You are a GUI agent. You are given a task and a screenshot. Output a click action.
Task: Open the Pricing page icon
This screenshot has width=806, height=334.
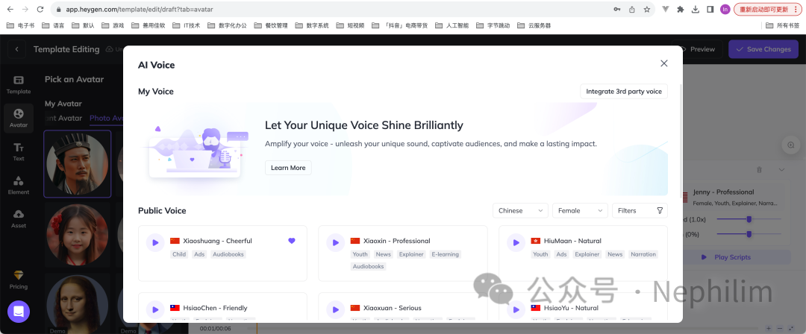coord(19,280)
